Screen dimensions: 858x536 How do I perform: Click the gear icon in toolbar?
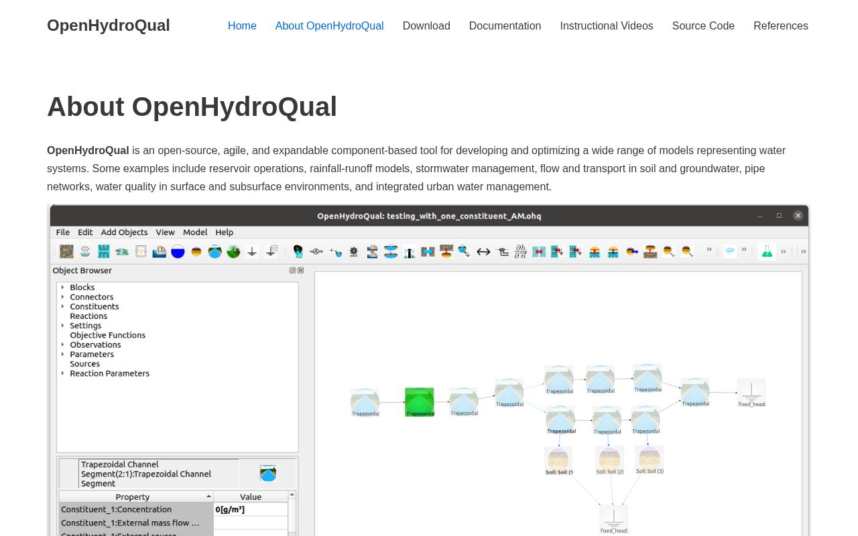353,251
